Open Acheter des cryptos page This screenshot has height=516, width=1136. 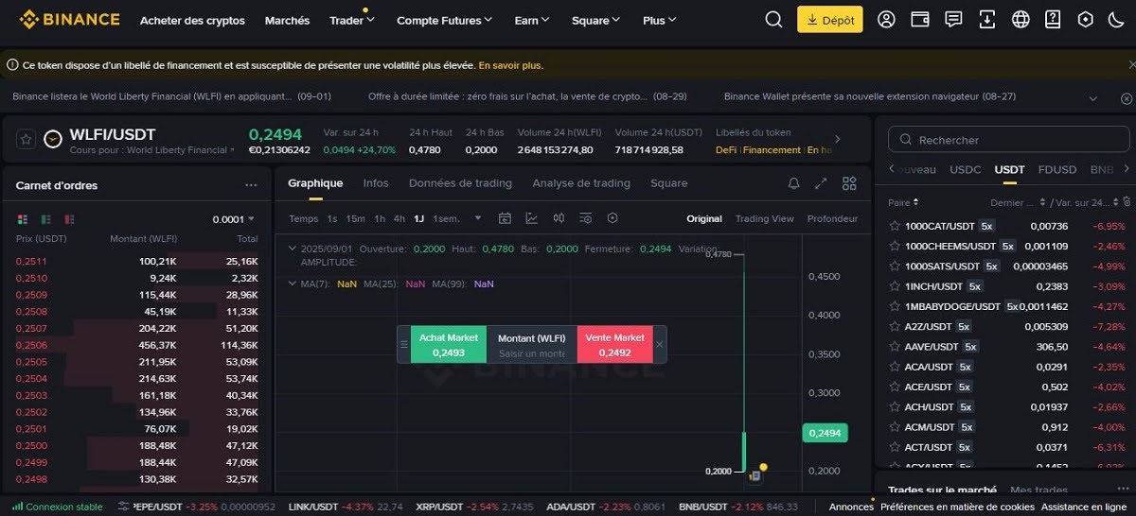click(x=192, y=20)
